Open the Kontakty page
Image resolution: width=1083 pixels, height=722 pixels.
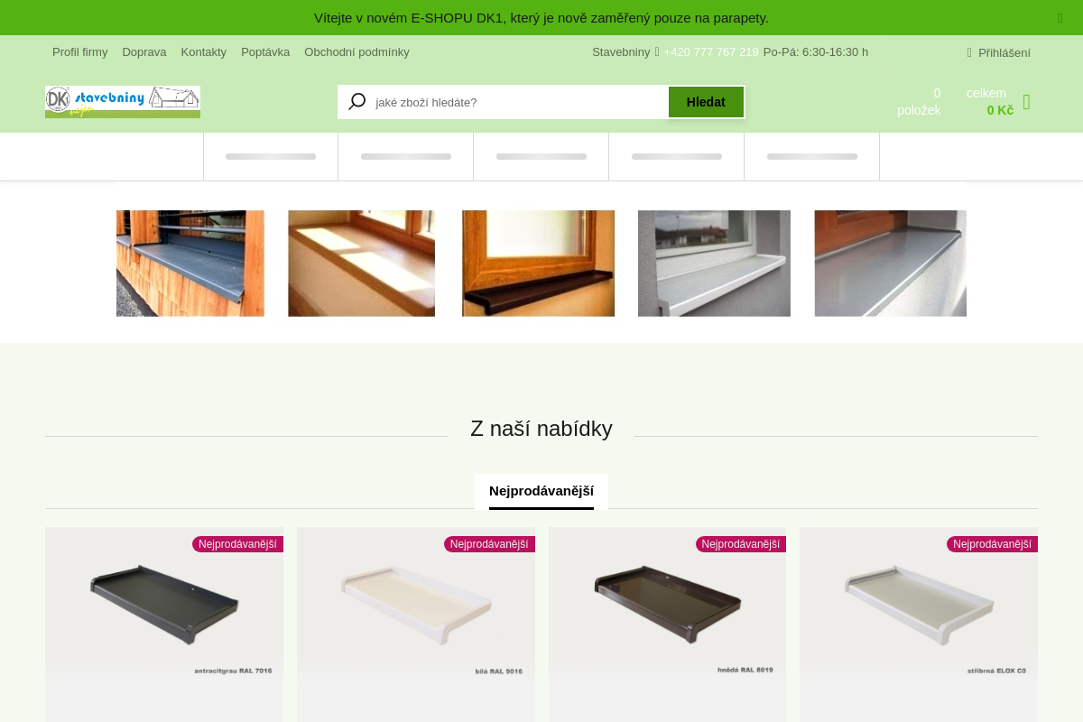[x=204, y=51]
